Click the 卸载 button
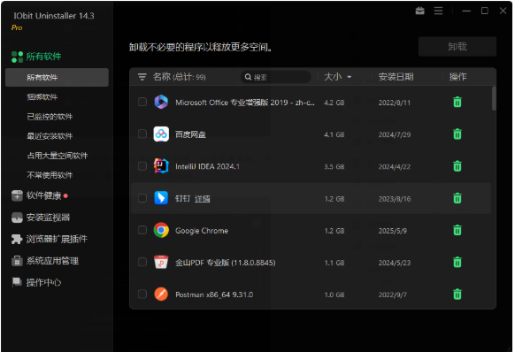515x352 pixels. [457, 47]
